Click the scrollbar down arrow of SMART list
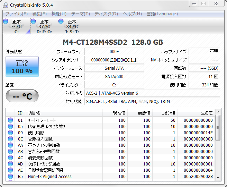The height and width of the screenshot is (187, 227). (x=218, y=178)
